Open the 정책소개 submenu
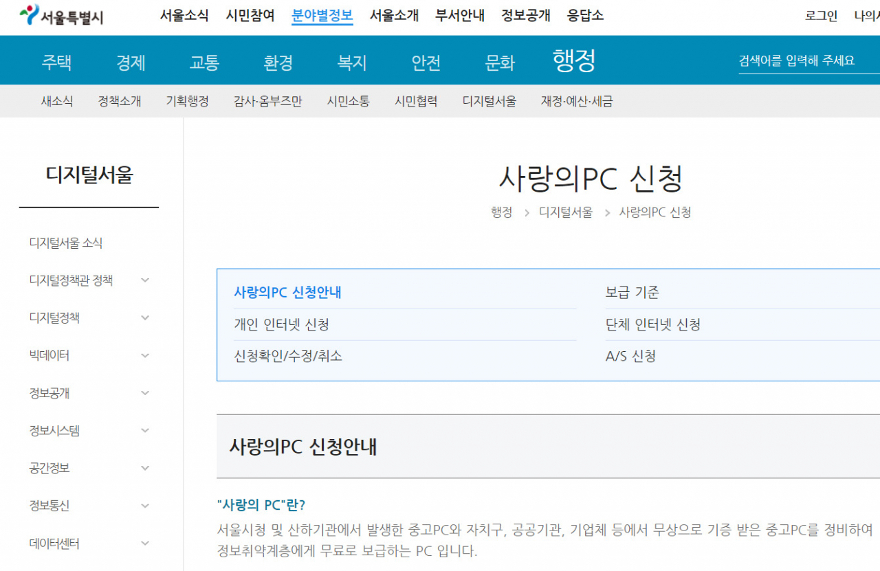The width and height of the screenshot is (880, 571). click(x=120, y=102)
